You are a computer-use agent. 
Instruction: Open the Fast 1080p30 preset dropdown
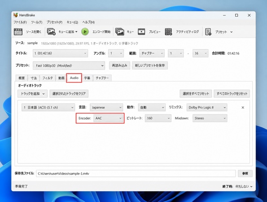69,66
